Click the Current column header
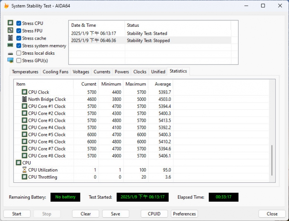289x221 pixels. (x=86, y=84)
